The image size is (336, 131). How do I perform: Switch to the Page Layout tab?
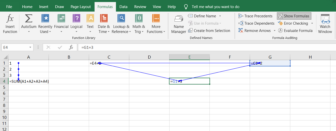click(81, 7)
